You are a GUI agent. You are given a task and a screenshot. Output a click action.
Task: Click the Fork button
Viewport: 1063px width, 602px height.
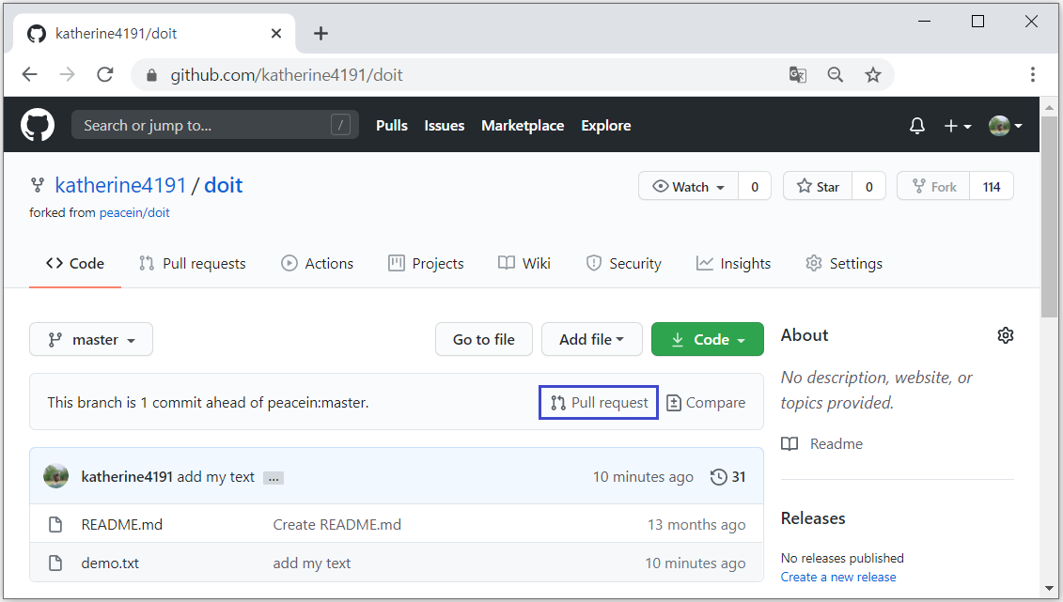tap(933, 186)
